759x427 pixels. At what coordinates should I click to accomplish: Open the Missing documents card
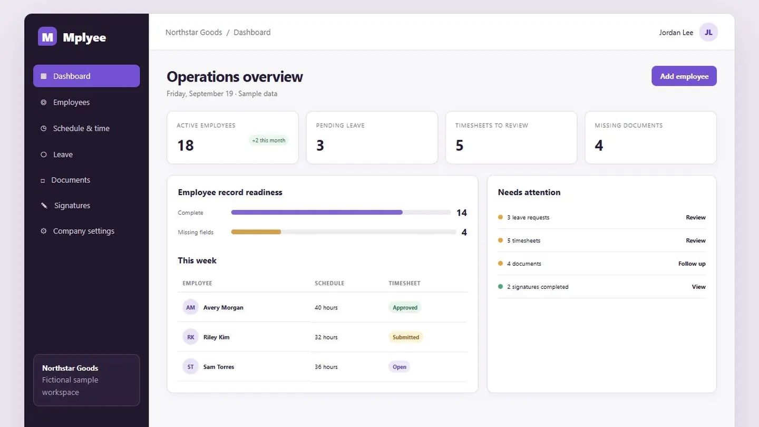[x=650, y=138]
